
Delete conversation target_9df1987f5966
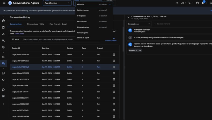point(114,85)
